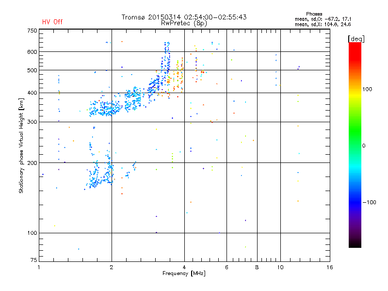This screenshot has height=291, width=388.
Task: Select the mean, sd,X phase values line
Action: click(323, 25)
